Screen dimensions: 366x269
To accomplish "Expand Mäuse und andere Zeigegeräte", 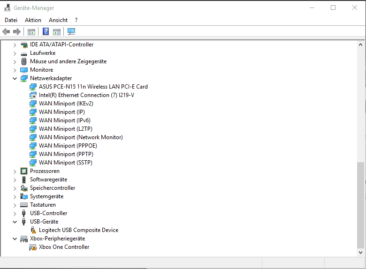I will point(15,62).
